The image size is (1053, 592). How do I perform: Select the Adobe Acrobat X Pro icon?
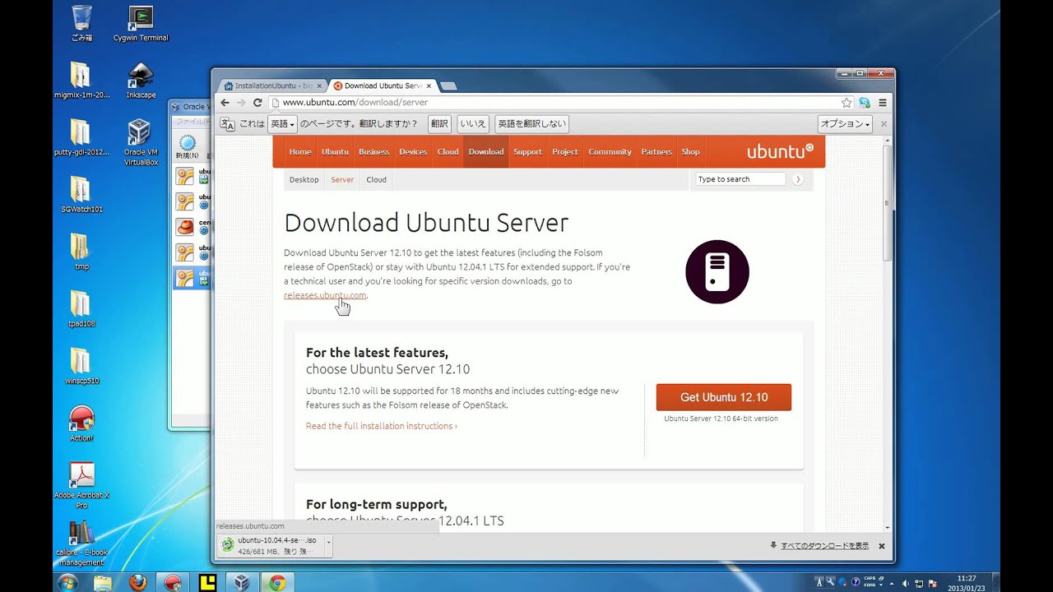tap(81, 485)
